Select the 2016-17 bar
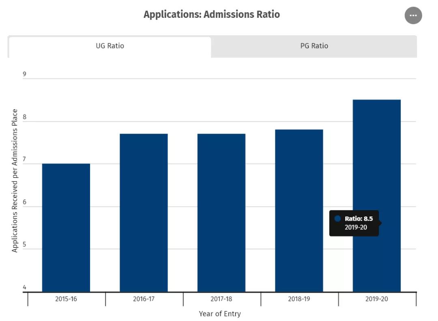 click(x=144, y=213)
